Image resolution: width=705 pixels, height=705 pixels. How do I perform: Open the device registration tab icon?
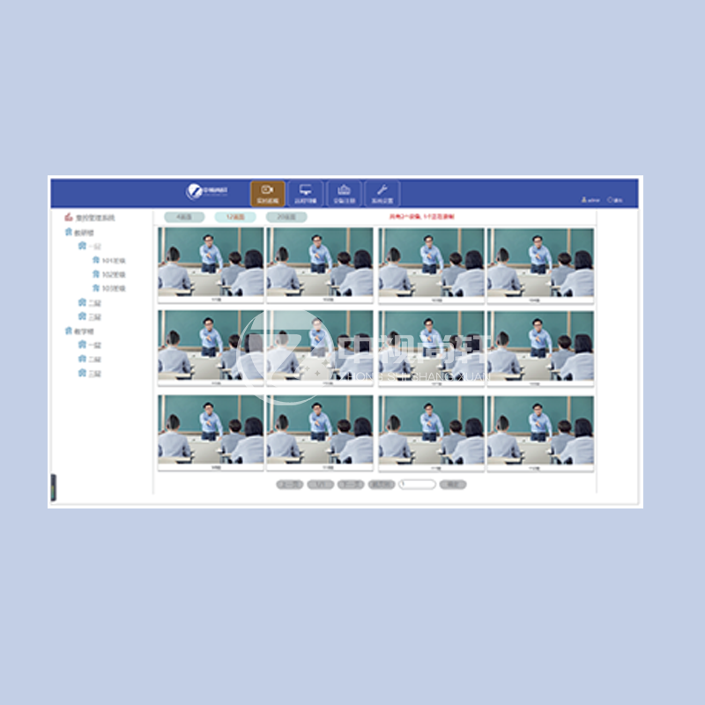(x=344, y=193)
